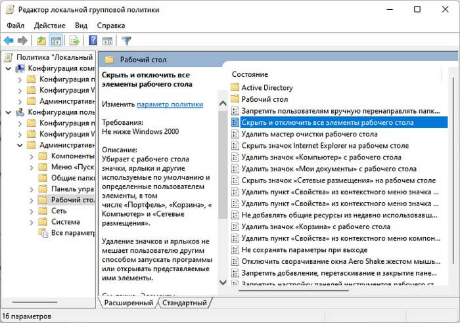This screenshot has height=323, width=460.
Task: Click the policy icon beside 'Удалить мастер очистки'
Action: tap(235, 134)
